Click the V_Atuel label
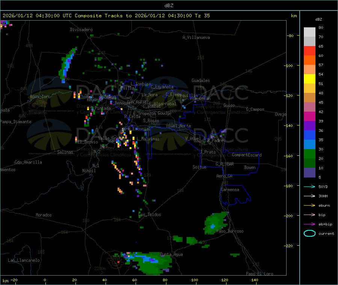The image size is (338, 285). point(193,139)
